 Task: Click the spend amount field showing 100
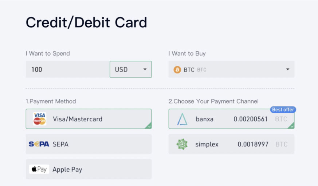point(67,69)
